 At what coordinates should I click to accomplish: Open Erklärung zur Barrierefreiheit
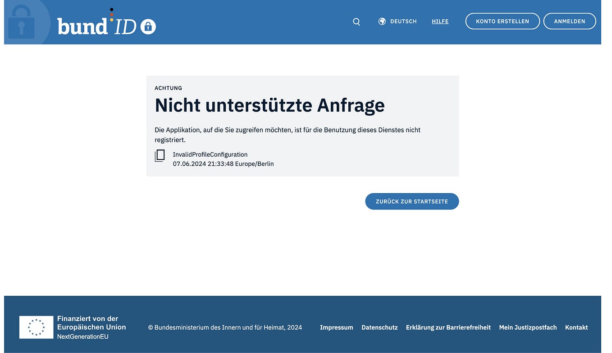click(x=448, y=327)
